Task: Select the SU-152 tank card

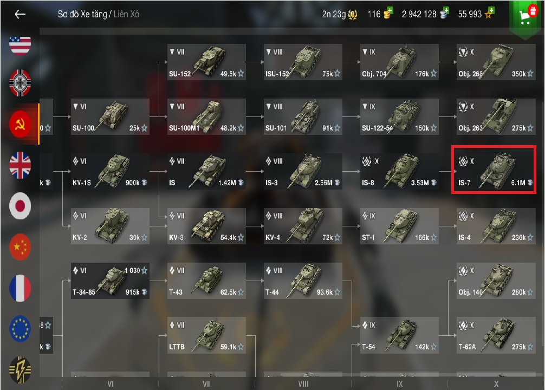Action: (x=207, y=62)
